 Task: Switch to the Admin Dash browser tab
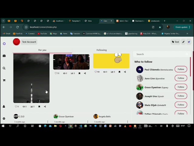click(x=122, y=21)
